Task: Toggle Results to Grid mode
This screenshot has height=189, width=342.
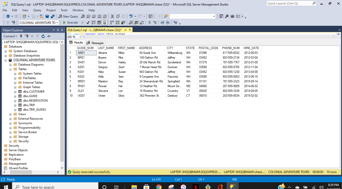Action: point(136,23)
